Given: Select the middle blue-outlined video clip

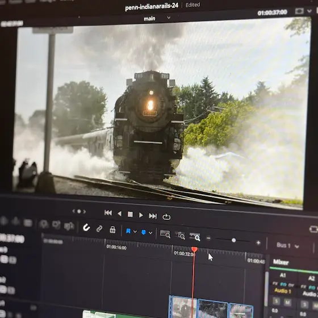Looking at the screenshot, I should click(x=212, y=309).
